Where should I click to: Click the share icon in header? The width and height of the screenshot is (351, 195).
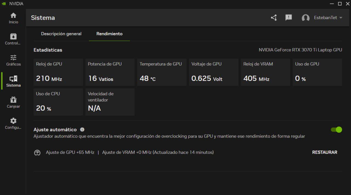[274, 18]
